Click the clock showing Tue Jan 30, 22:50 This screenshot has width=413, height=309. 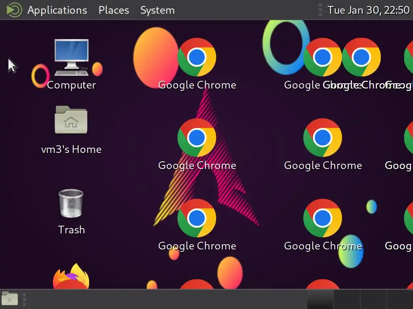tap(368, 10)
